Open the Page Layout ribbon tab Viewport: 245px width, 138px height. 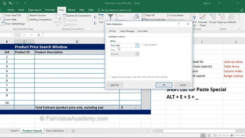click(34, 10)
